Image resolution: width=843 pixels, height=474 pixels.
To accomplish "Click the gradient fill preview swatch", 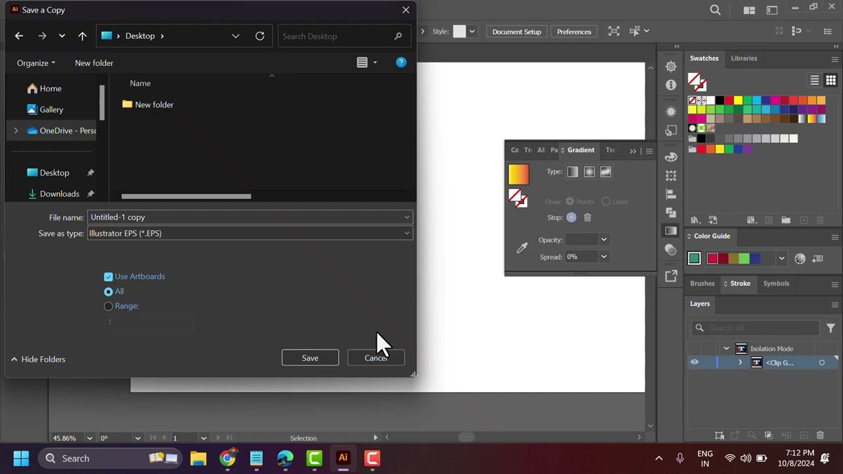I will click(x=518, y=174).
